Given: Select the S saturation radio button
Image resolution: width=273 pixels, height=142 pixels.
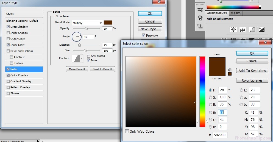Looking at the screenshot, I should tap(210, 97).
